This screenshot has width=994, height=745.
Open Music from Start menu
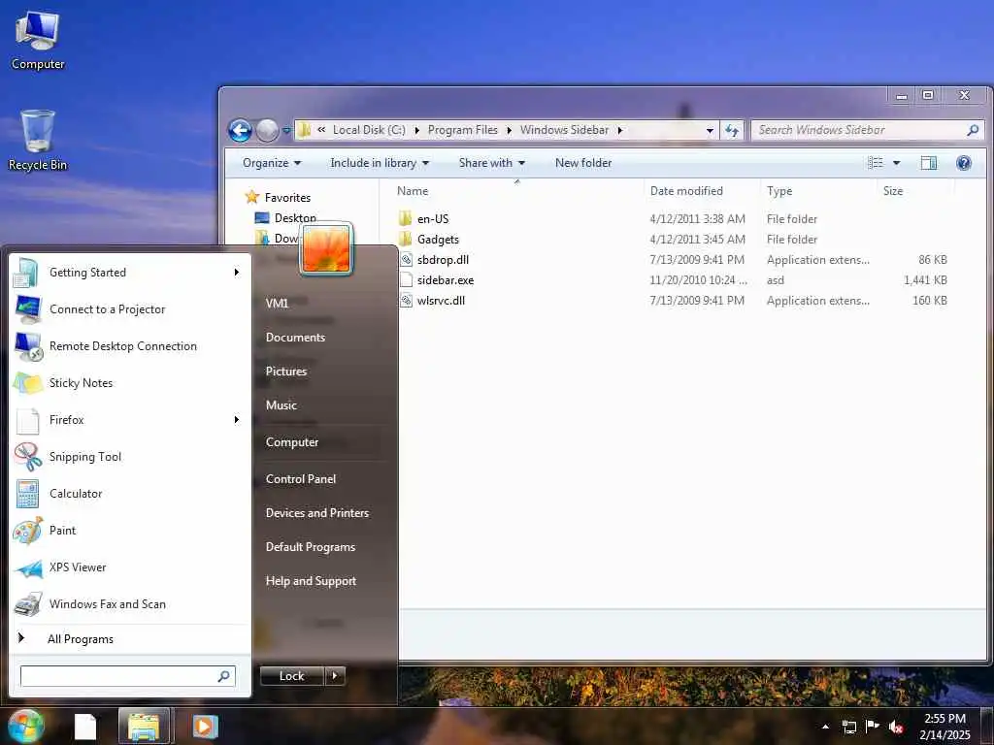[x=281, y=405]
